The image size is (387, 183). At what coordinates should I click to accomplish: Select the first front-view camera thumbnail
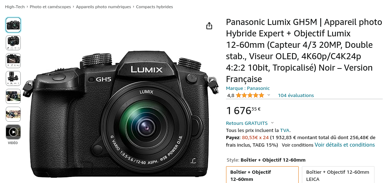pyautogui.click(x=13, y=25)
